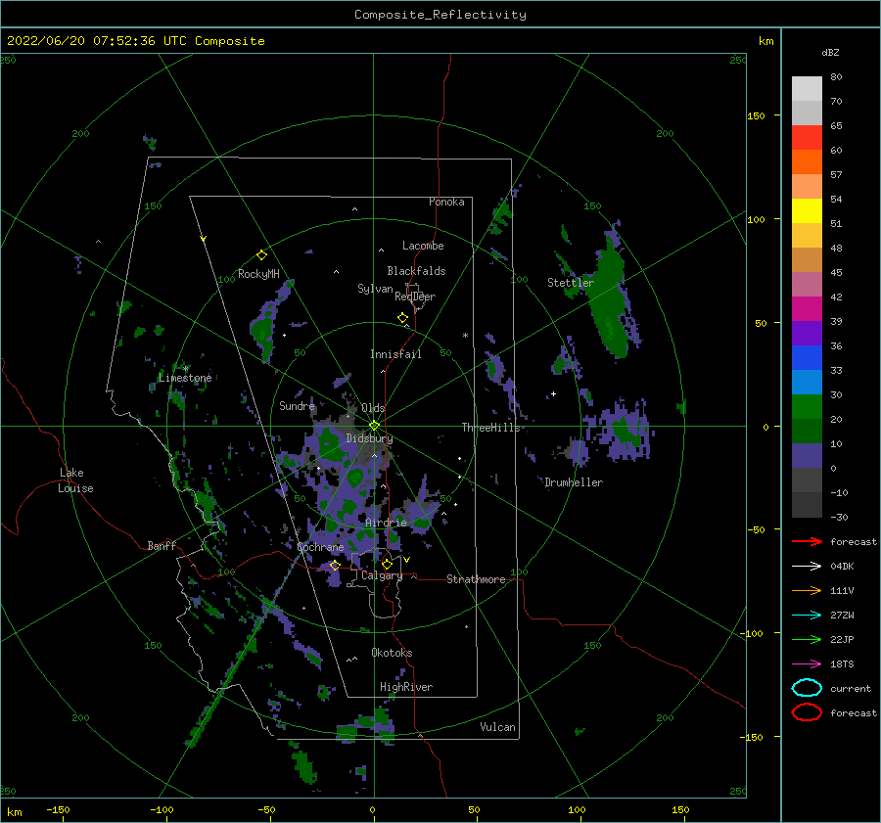The image size is (881, 823).
Task: Click the large green echo east of Stettler
Action: tap(610, 297)
